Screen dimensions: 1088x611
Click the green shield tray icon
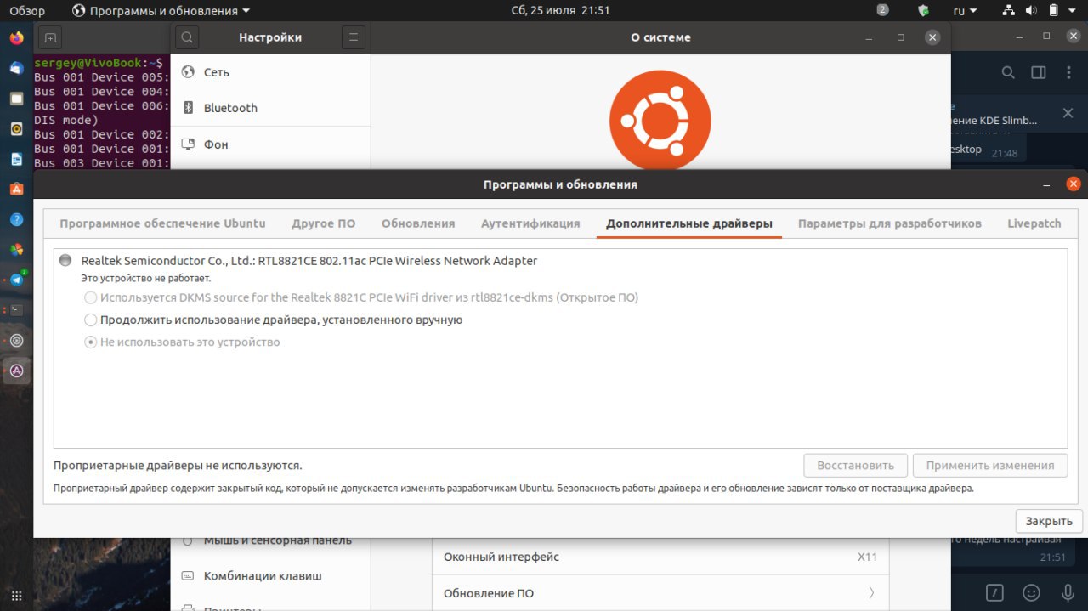[924, 11]
